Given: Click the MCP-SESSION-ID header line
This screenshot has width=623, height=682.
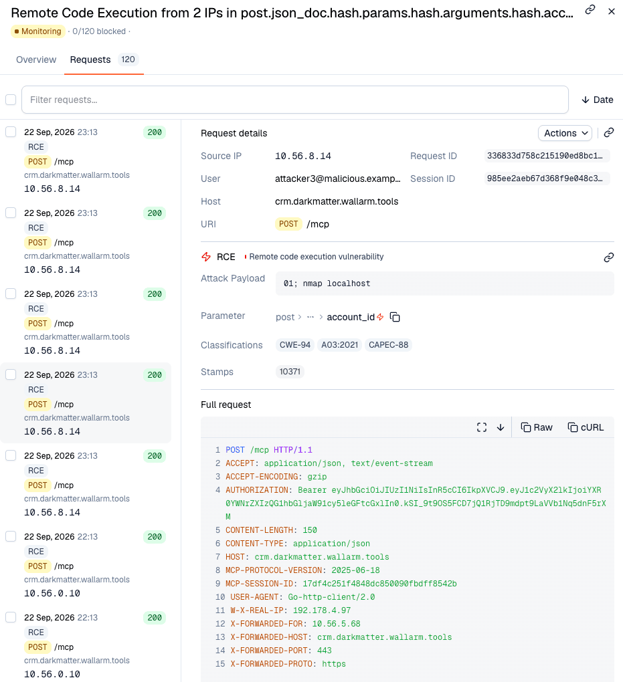Looking at the screenshot, I should pyautogui.click(x=341, y=584).
